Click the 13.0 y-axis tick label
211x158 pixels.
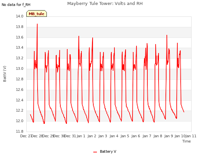pos(19,68)
